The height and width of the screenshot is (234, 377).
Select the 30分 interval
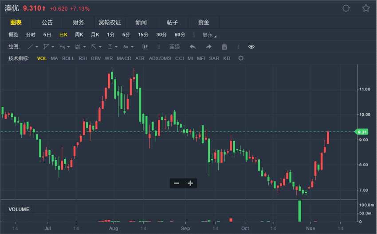point(161,35)
